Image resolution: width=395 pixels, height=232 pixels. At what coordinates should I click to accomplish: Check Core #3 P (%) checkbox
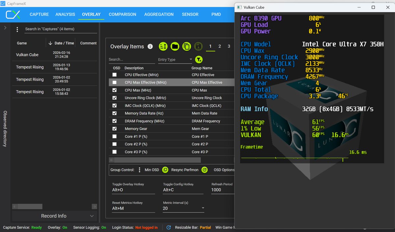pyautogui.click(x=115, y=152)
